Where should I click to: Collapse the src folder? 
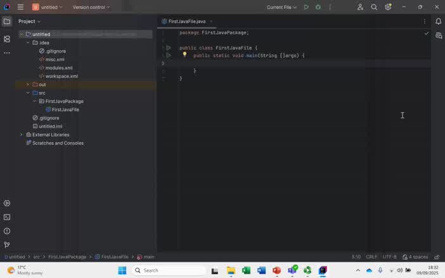pos(28,93)
